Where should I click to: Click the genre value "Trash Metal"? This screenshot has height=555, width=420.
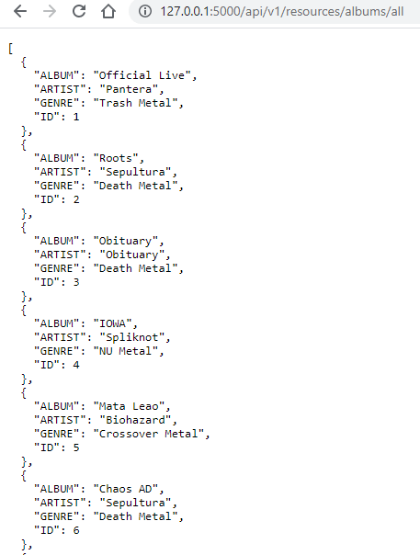click(x=135, y=103)
